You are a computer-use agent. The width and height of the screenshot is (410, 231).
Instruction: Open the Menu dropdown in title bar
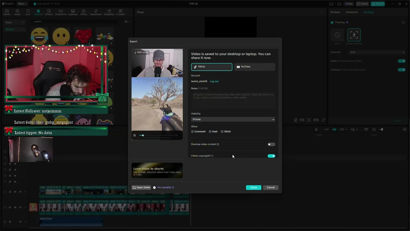pyautogui.click(x=22, y=4)
